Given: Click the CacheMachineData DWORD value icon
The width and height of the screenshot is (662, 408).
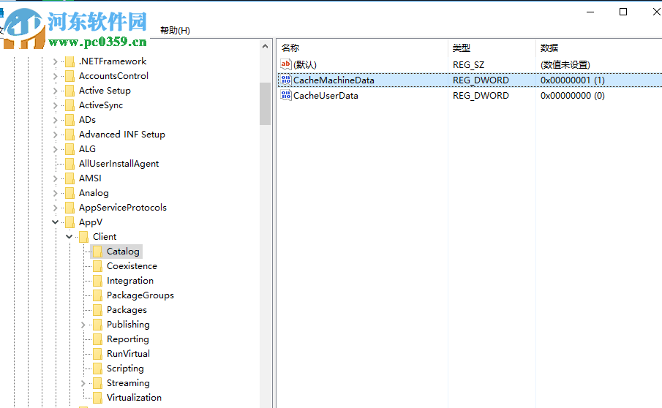Looking at the screenshot, I should (x=286, y=80).
